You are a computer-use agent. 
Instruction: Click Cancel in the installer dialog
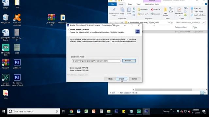click(135, 79)
